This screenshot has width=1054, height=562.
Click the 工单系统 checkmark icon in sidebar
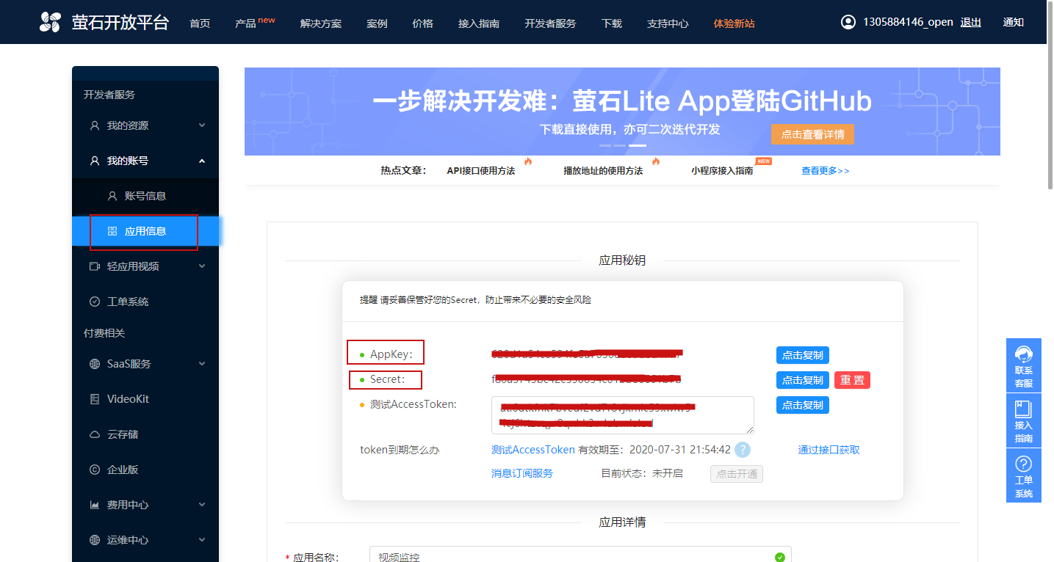point(95,302)
